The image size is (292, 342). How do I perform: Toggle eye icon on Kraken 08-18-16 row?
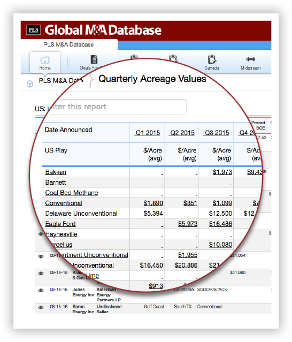coord(41,273)
